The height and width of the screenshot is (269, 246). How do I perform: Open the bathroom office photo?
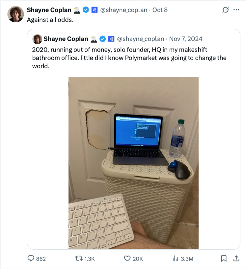[x=133, y=163]
